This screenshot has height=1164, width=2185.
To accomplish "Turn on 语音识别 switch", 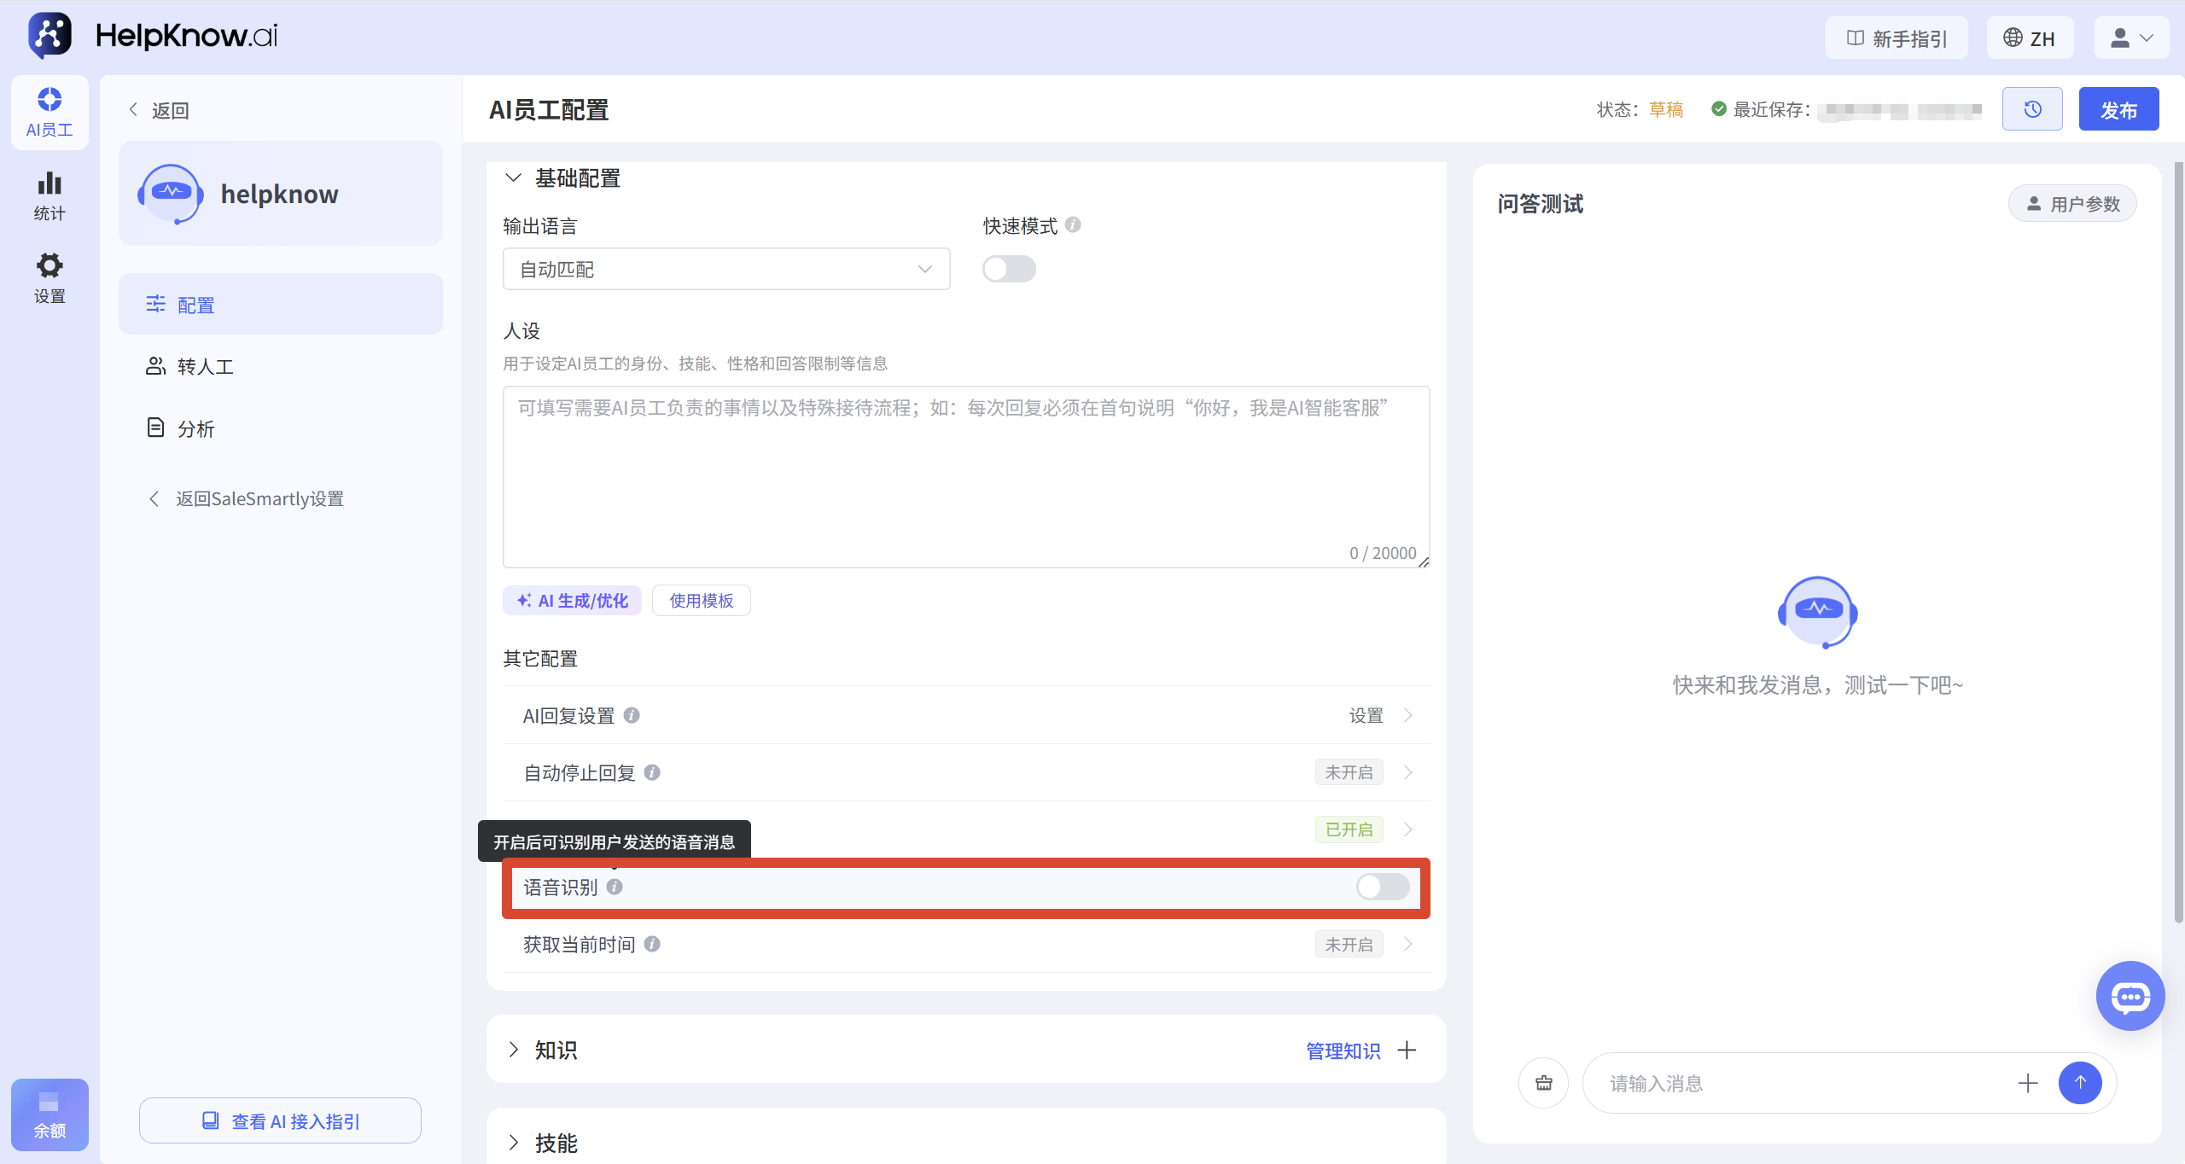I will click(1383, 887).
